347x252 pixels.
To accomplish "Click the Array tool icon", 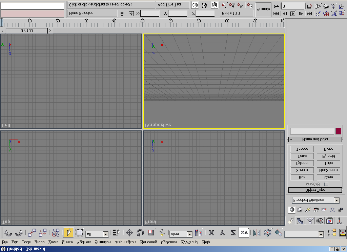I will point(268,233).
